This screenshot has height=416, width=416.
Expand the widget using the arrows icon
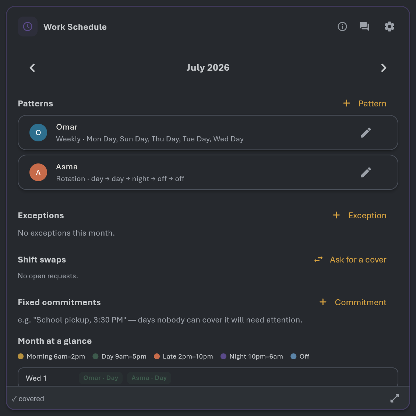point(395,398)
